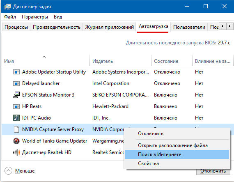This screenshot has width=234, height=182.
Task: Select the Диспетчер Realtek HD entry
Action: [47, 152]
